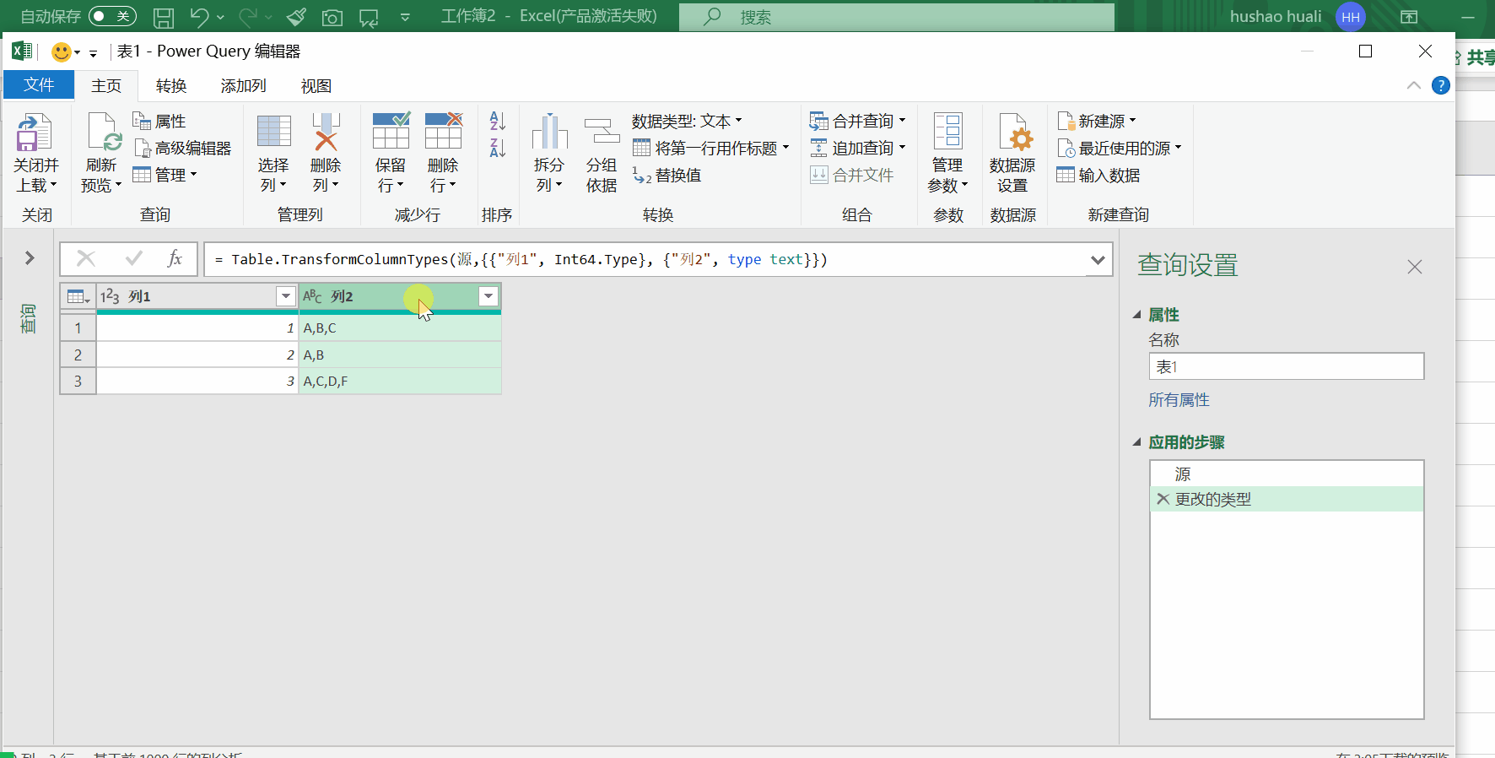Confirm formula with checkmark icon
This screenshot has height=758, width=1495.
pyautogui.click(x=133, y=259)
